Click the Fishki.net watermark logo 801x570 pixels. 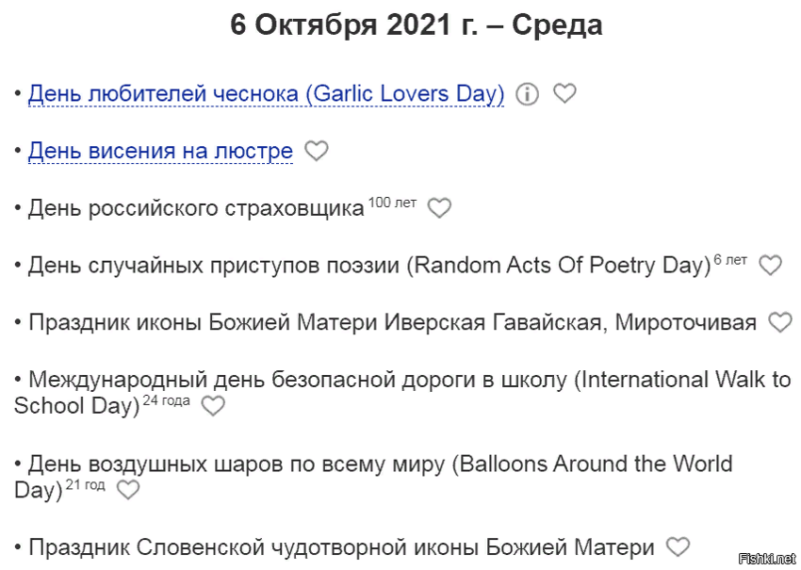(x=767, y=560)
